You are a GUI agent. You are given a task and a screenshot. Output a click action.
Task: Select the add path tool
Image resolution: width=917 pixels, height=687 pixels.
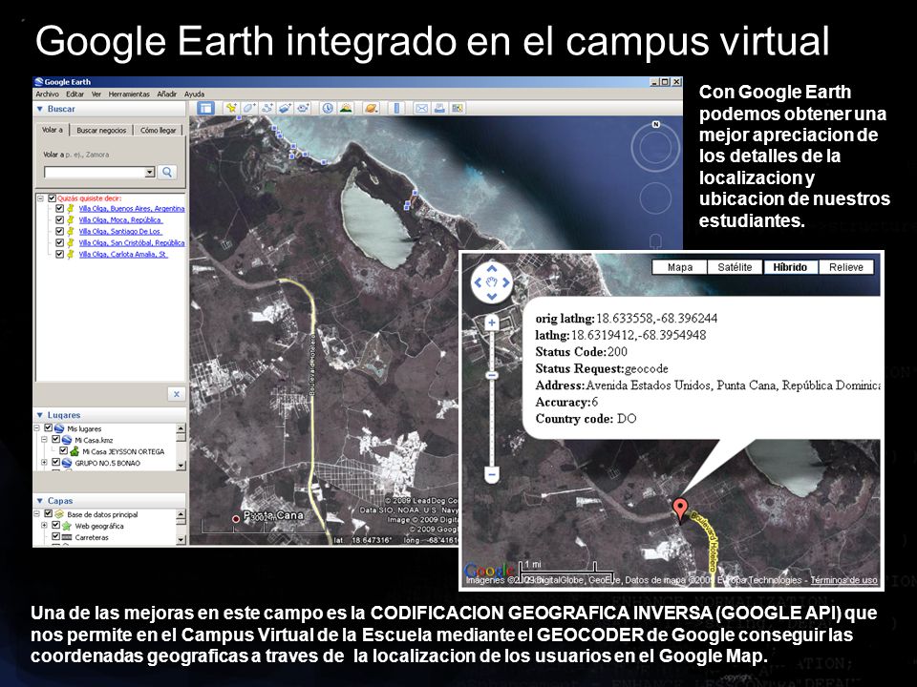pos(267,108)
